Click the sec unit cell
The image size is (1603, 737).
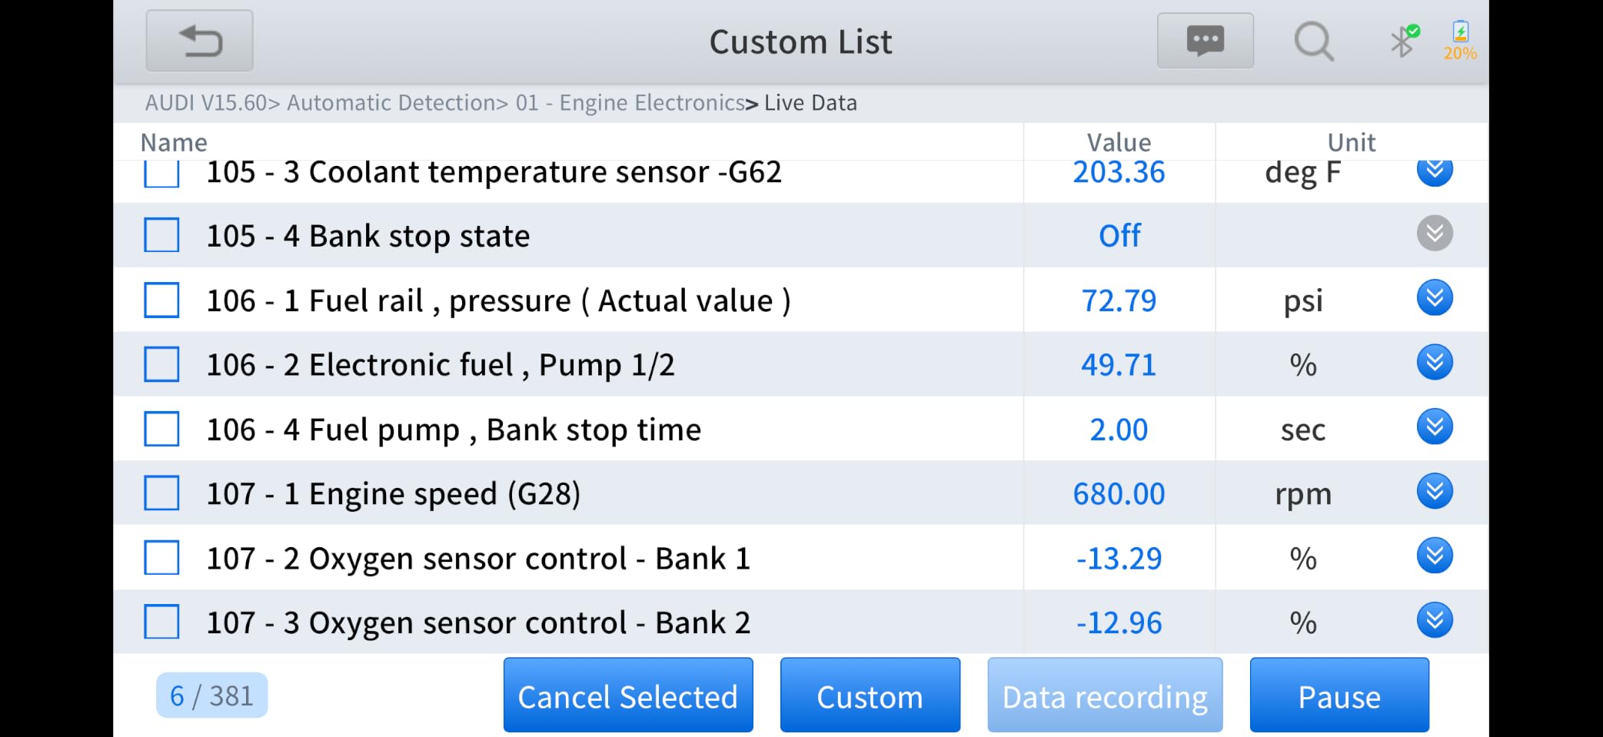point(1303,430)
